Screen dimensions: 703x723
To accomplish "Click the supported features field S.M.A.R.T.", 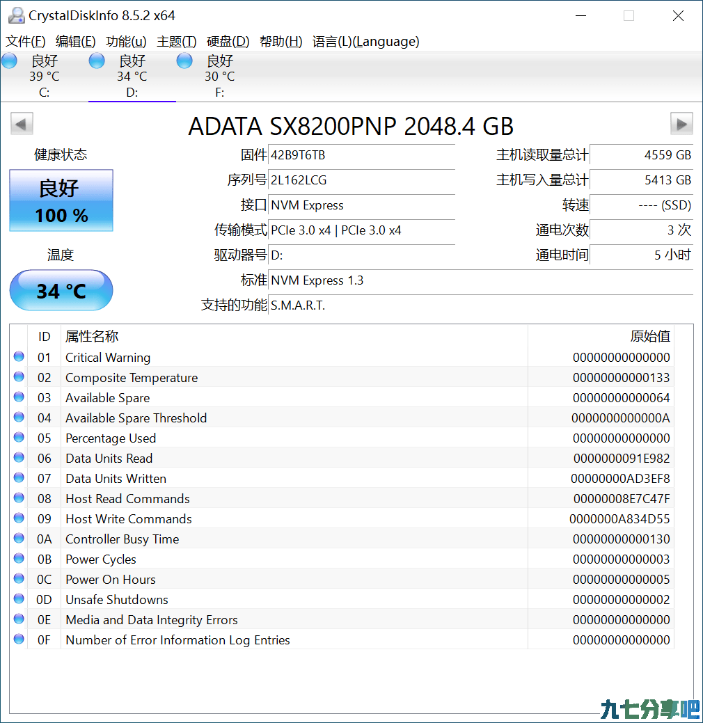I will [x=481, y=305].
